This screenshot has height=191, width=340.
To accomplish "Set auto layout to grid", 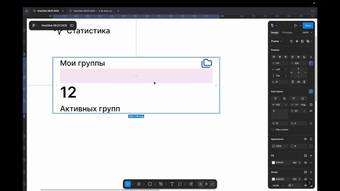I will (x=302, y=99).
